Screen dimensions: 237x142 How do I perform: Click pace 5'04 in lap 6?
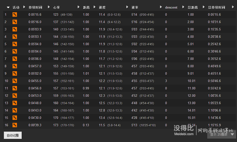click(134, 51)
